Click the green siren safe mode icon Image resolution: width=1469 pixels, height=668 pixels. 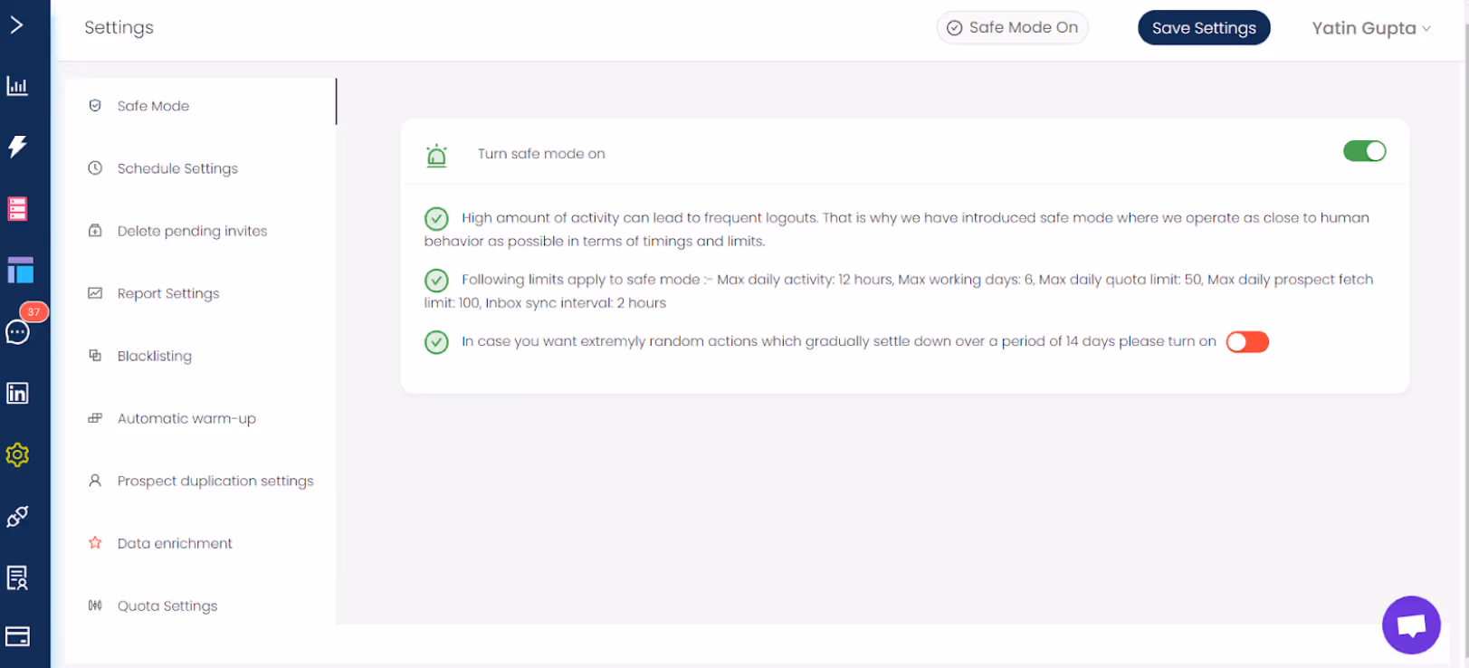(436, 156)
